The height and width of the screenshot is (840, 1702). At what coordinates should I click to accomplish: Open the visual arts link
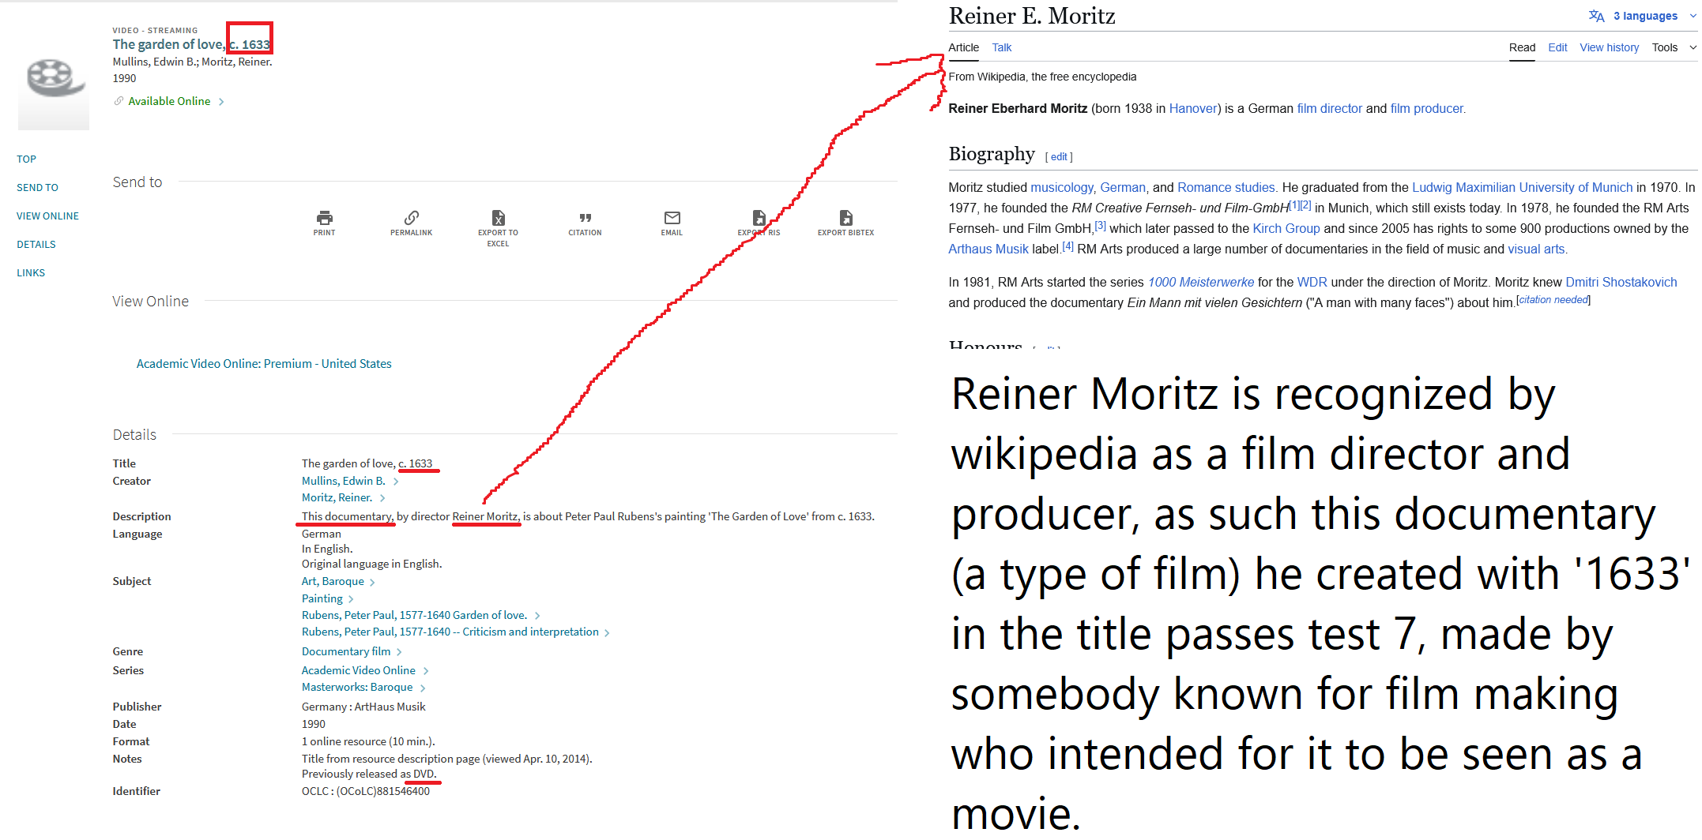click(x=1536, y=249)
